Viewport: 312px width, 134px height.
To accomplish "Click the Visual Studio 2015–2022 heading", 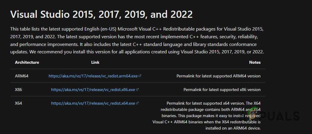I will [x=101, y=14].
